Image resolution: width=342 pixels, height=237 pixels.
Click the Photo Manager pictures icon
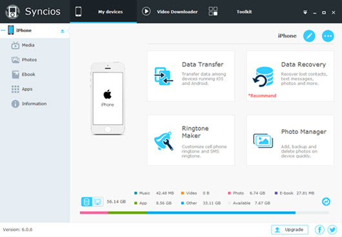[263, 141]
